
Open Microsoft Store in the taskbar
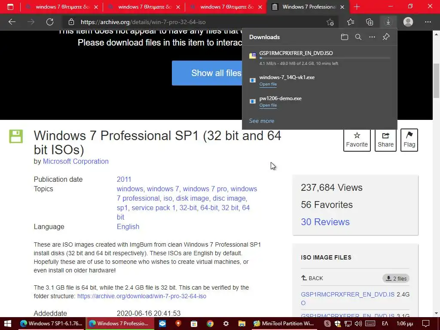[x=194, y=324]
